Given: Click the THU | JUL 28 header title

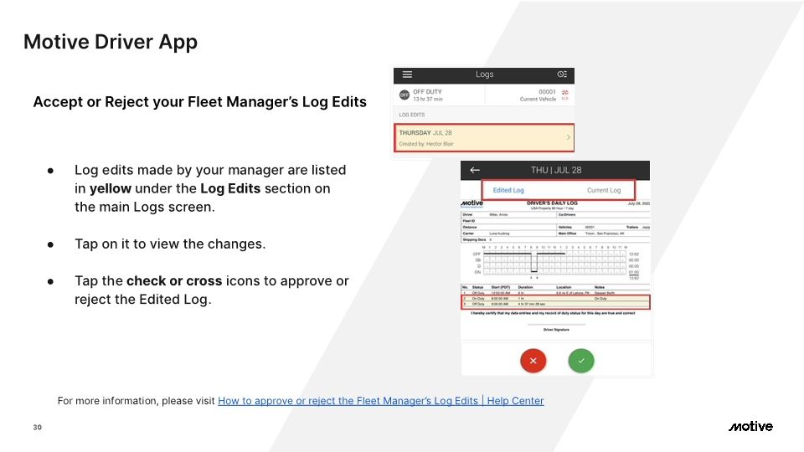Looking at the screenshot, I should 556,170.
